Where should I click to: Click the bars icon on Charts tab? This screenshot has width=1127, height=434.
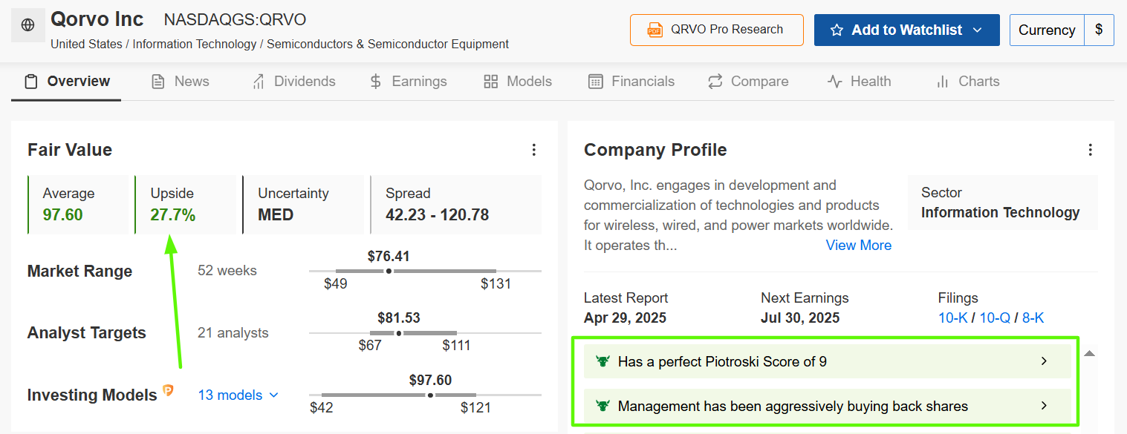click(x=943, y=82)
